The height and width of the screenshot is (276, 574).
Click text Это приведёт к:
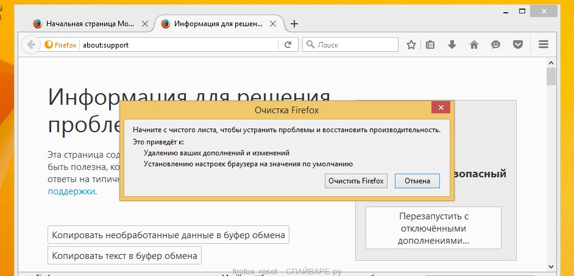pyautogui.click(x=158, y=141)
